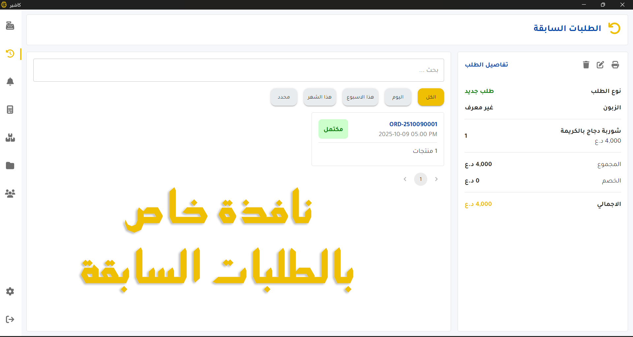
Task: Open the folder icon in sidebar
Action: pyautogui.click(x=10, y=165)
